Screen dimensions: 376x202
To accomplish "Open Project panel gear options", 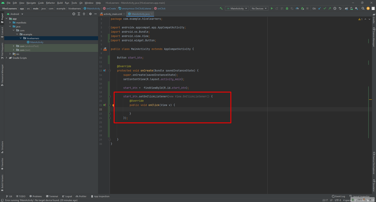I will pos(90,14).
